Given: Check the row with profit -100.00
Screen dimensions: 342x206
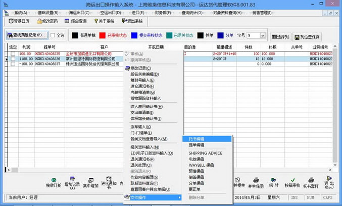Looking at the screenshot, I should click(x=13, y=64).
